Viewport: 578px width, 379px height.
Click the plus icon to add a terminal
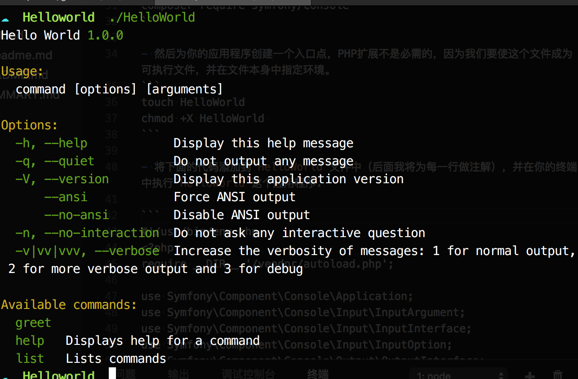[530, 375]
